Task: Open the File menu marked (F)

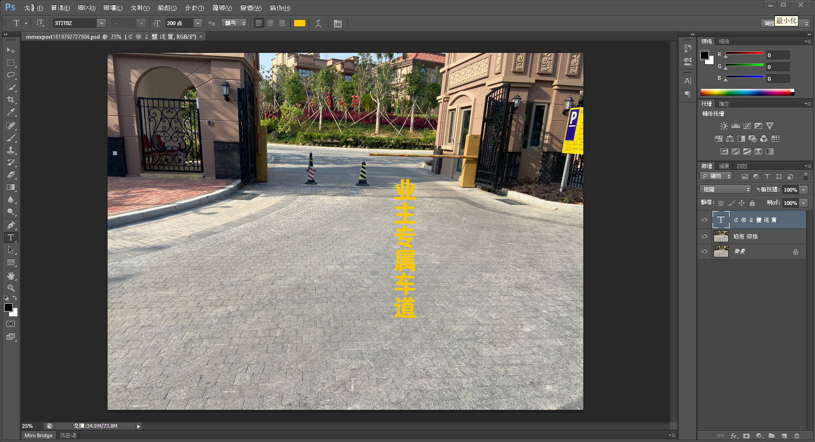Action: pos(34,8)
